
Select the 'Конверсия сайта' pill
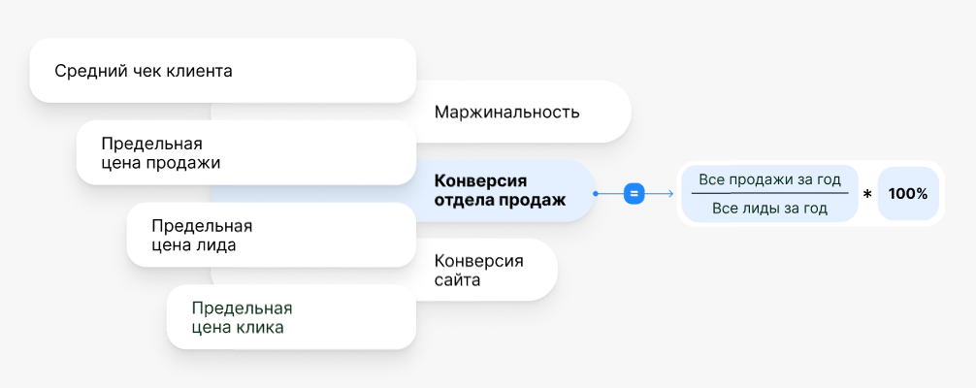click(479, 270)
